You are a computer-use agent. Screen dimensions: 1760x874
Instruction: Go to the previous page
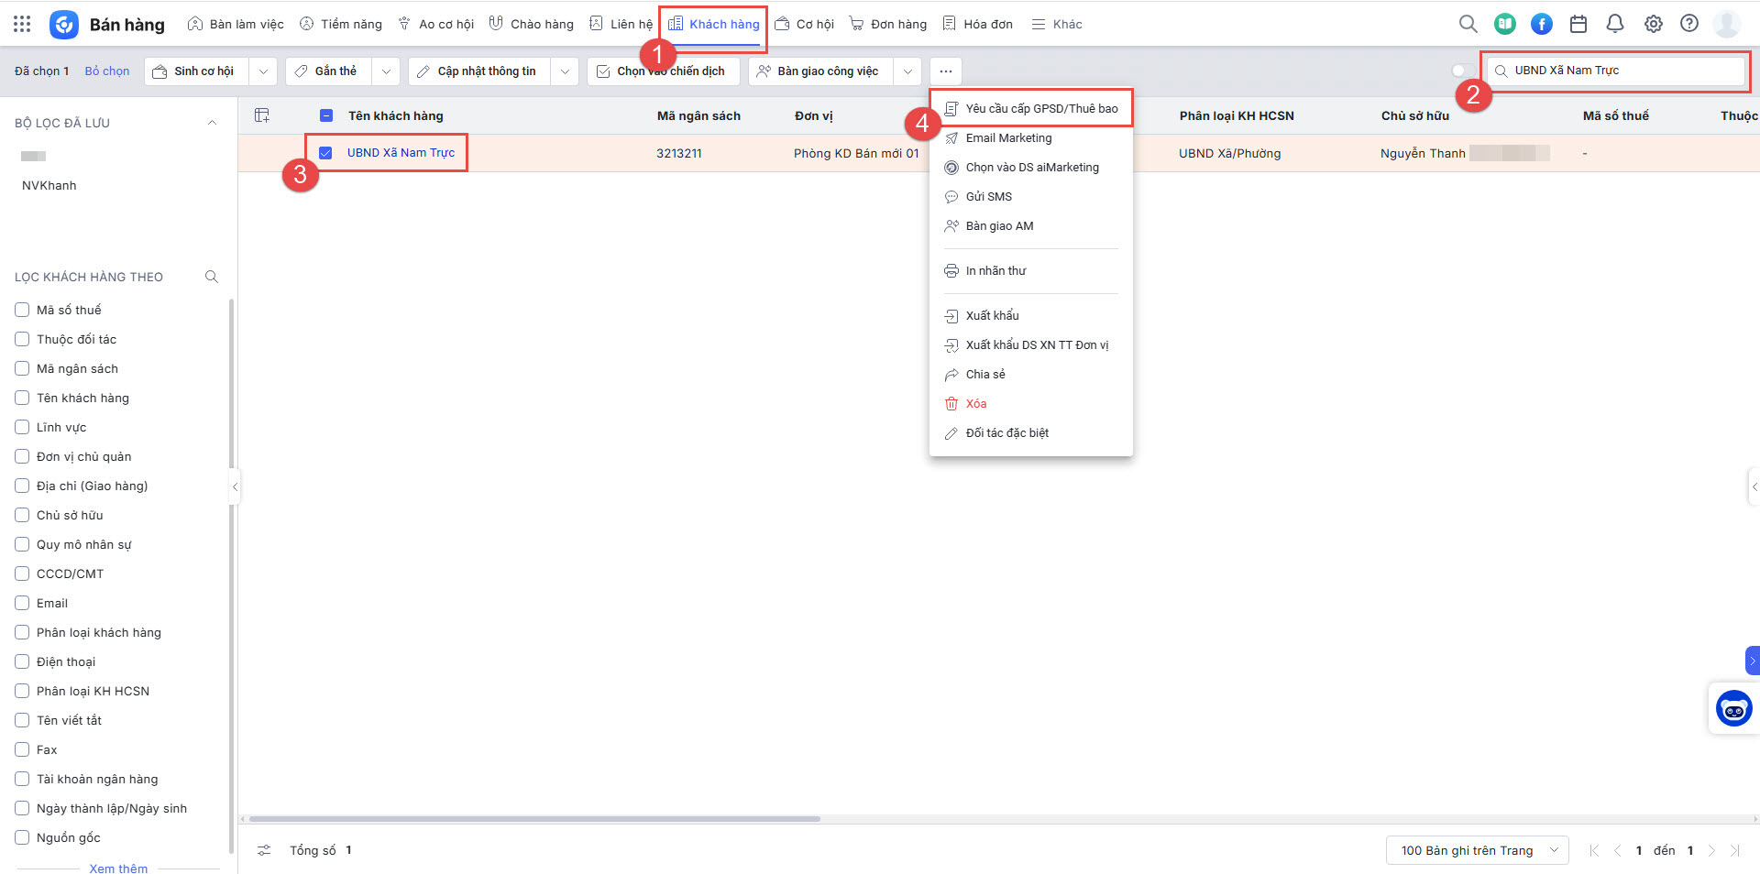1617,850
